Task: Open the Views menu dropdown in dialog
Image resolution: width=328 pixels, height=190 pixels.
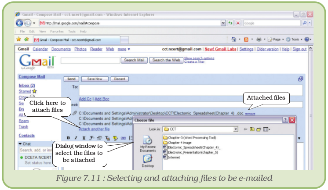Action: pyautogui.click(x=266, y=129)
